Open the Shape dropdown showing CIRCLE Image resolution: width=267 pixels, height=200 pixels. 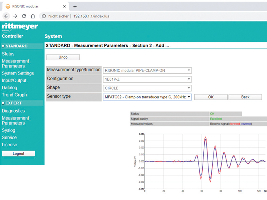click(x=147, y=88)
